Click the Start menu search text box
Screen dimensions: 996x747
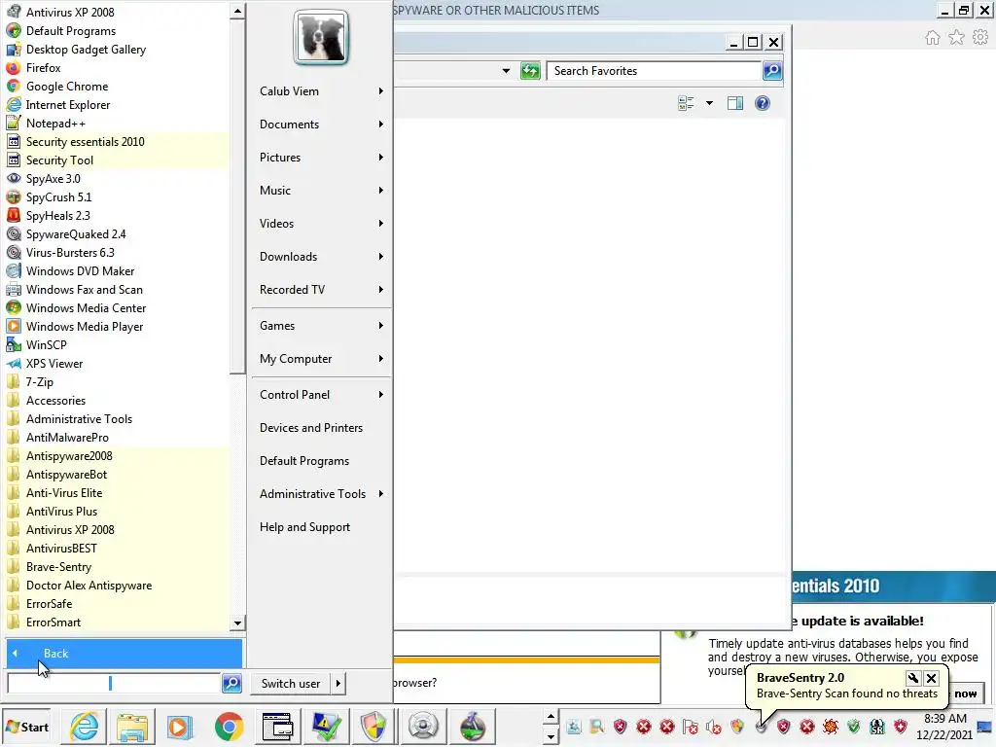pyautogui.click(x=114, y=684)
